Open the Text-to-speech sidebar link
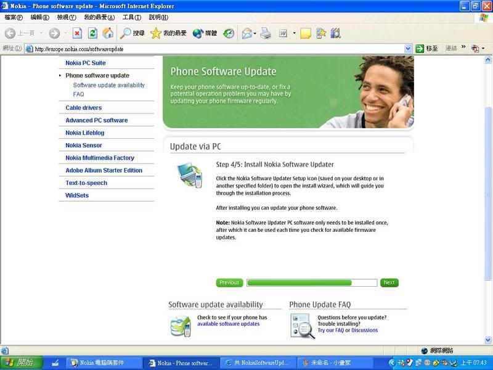The image size is (493, 370). 86,183
